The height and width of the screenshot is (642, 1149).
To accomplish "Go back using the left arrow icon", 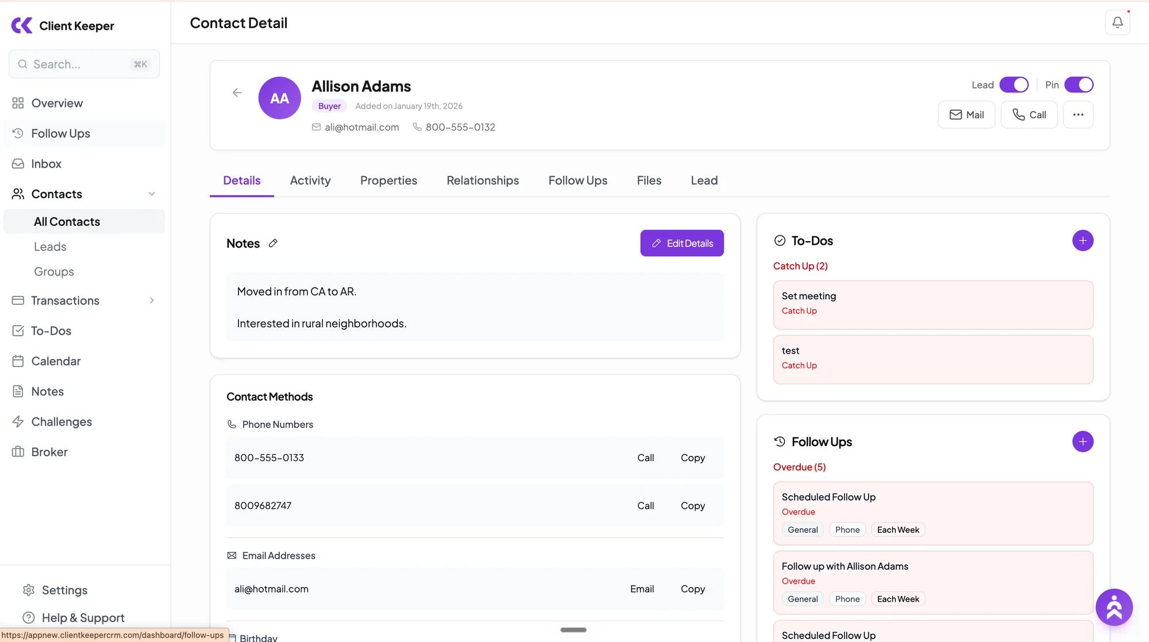I will tap(237, 92).
